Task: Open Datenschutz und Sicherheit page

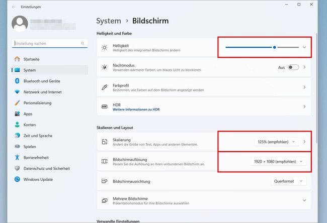Action: (x=50, y=168)
